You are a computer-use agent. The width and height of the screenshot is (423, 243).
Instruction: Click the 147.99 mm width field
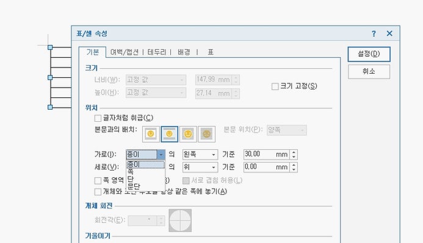coord(214,80)
